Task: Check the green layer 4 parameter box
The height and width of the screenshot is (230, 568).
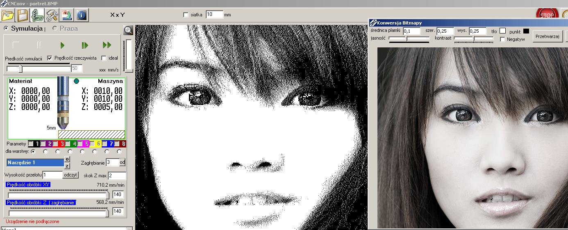Action: pos(68,144)
